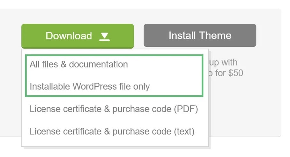The height and width of the screenshot is (157, 290).
Task: Select All files & documentation
Action: pos(79,64)
